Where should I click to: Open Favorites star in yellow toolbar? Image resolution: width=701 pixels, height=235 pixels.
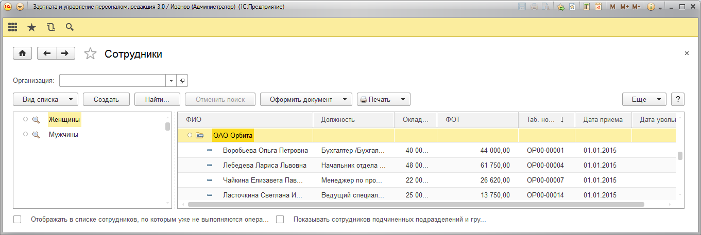tap(31, 27)
